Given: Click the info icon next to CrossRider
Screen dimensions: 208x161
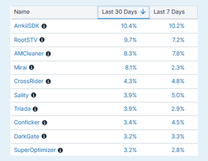Looking at the screenshot, I should 48,81.
